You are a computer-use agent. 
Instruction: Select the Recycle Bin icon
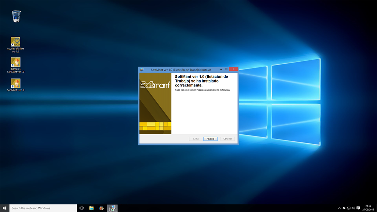pos(16,16)
